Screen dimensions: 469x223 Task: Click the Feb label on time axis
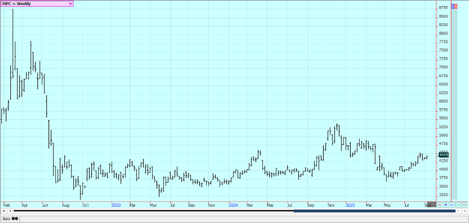pyautogui.click(x=7, y=205)
